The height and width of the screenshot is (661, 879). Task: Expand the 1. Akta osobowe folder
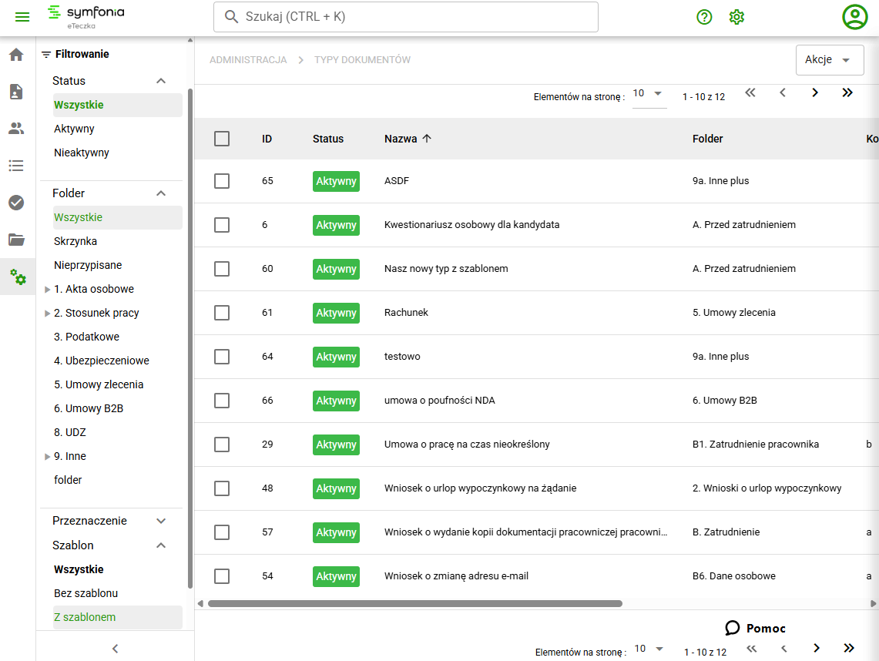pos(48,290)
